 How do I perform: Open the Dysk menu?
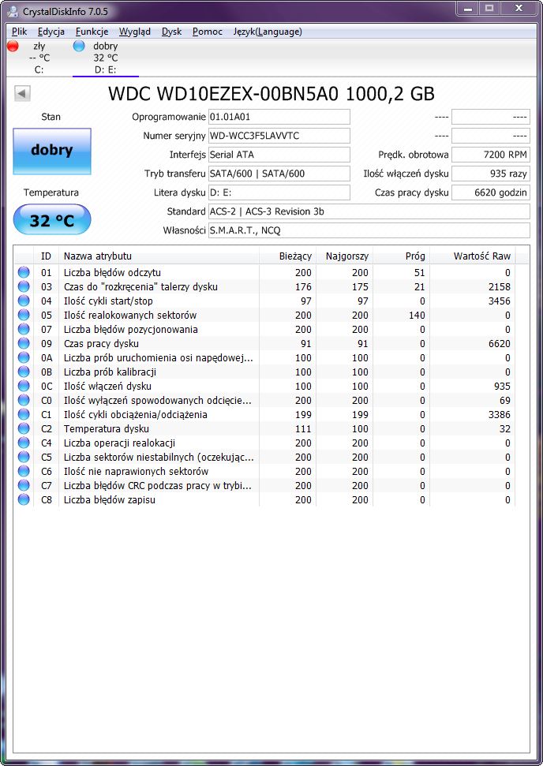coord(171,32)
